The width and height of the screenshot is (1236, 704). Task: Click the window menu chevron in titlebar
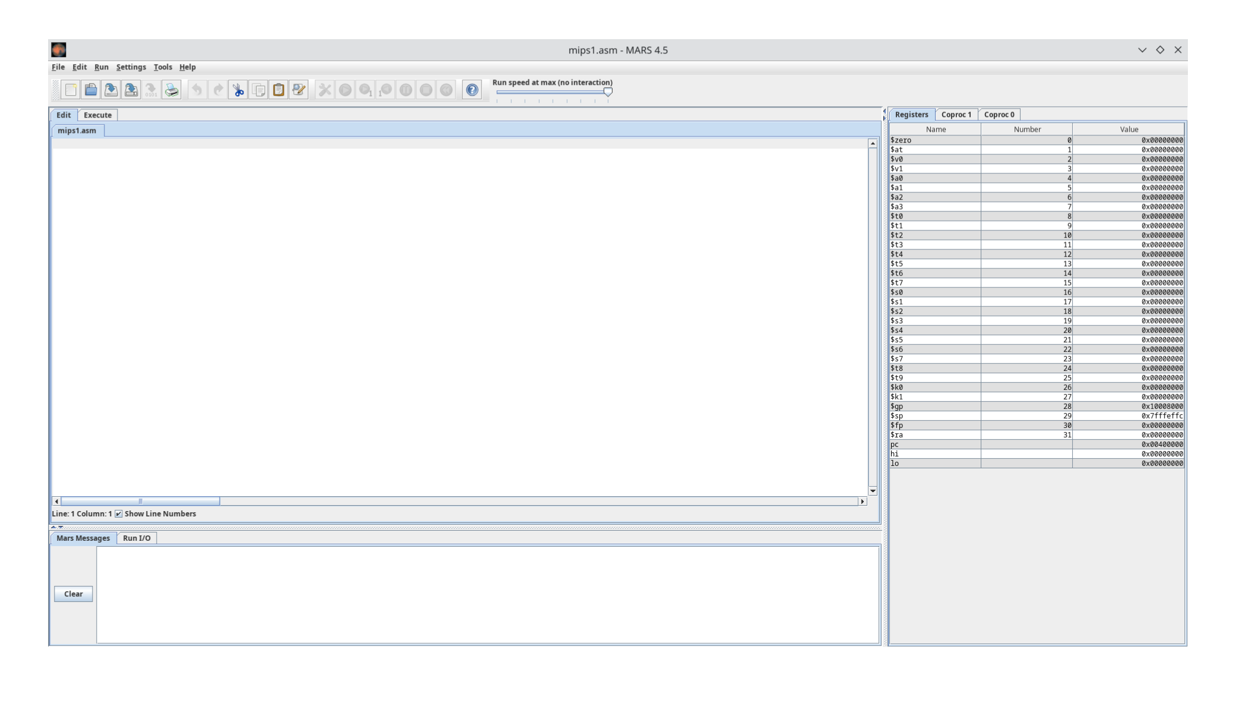point(1141,50)
